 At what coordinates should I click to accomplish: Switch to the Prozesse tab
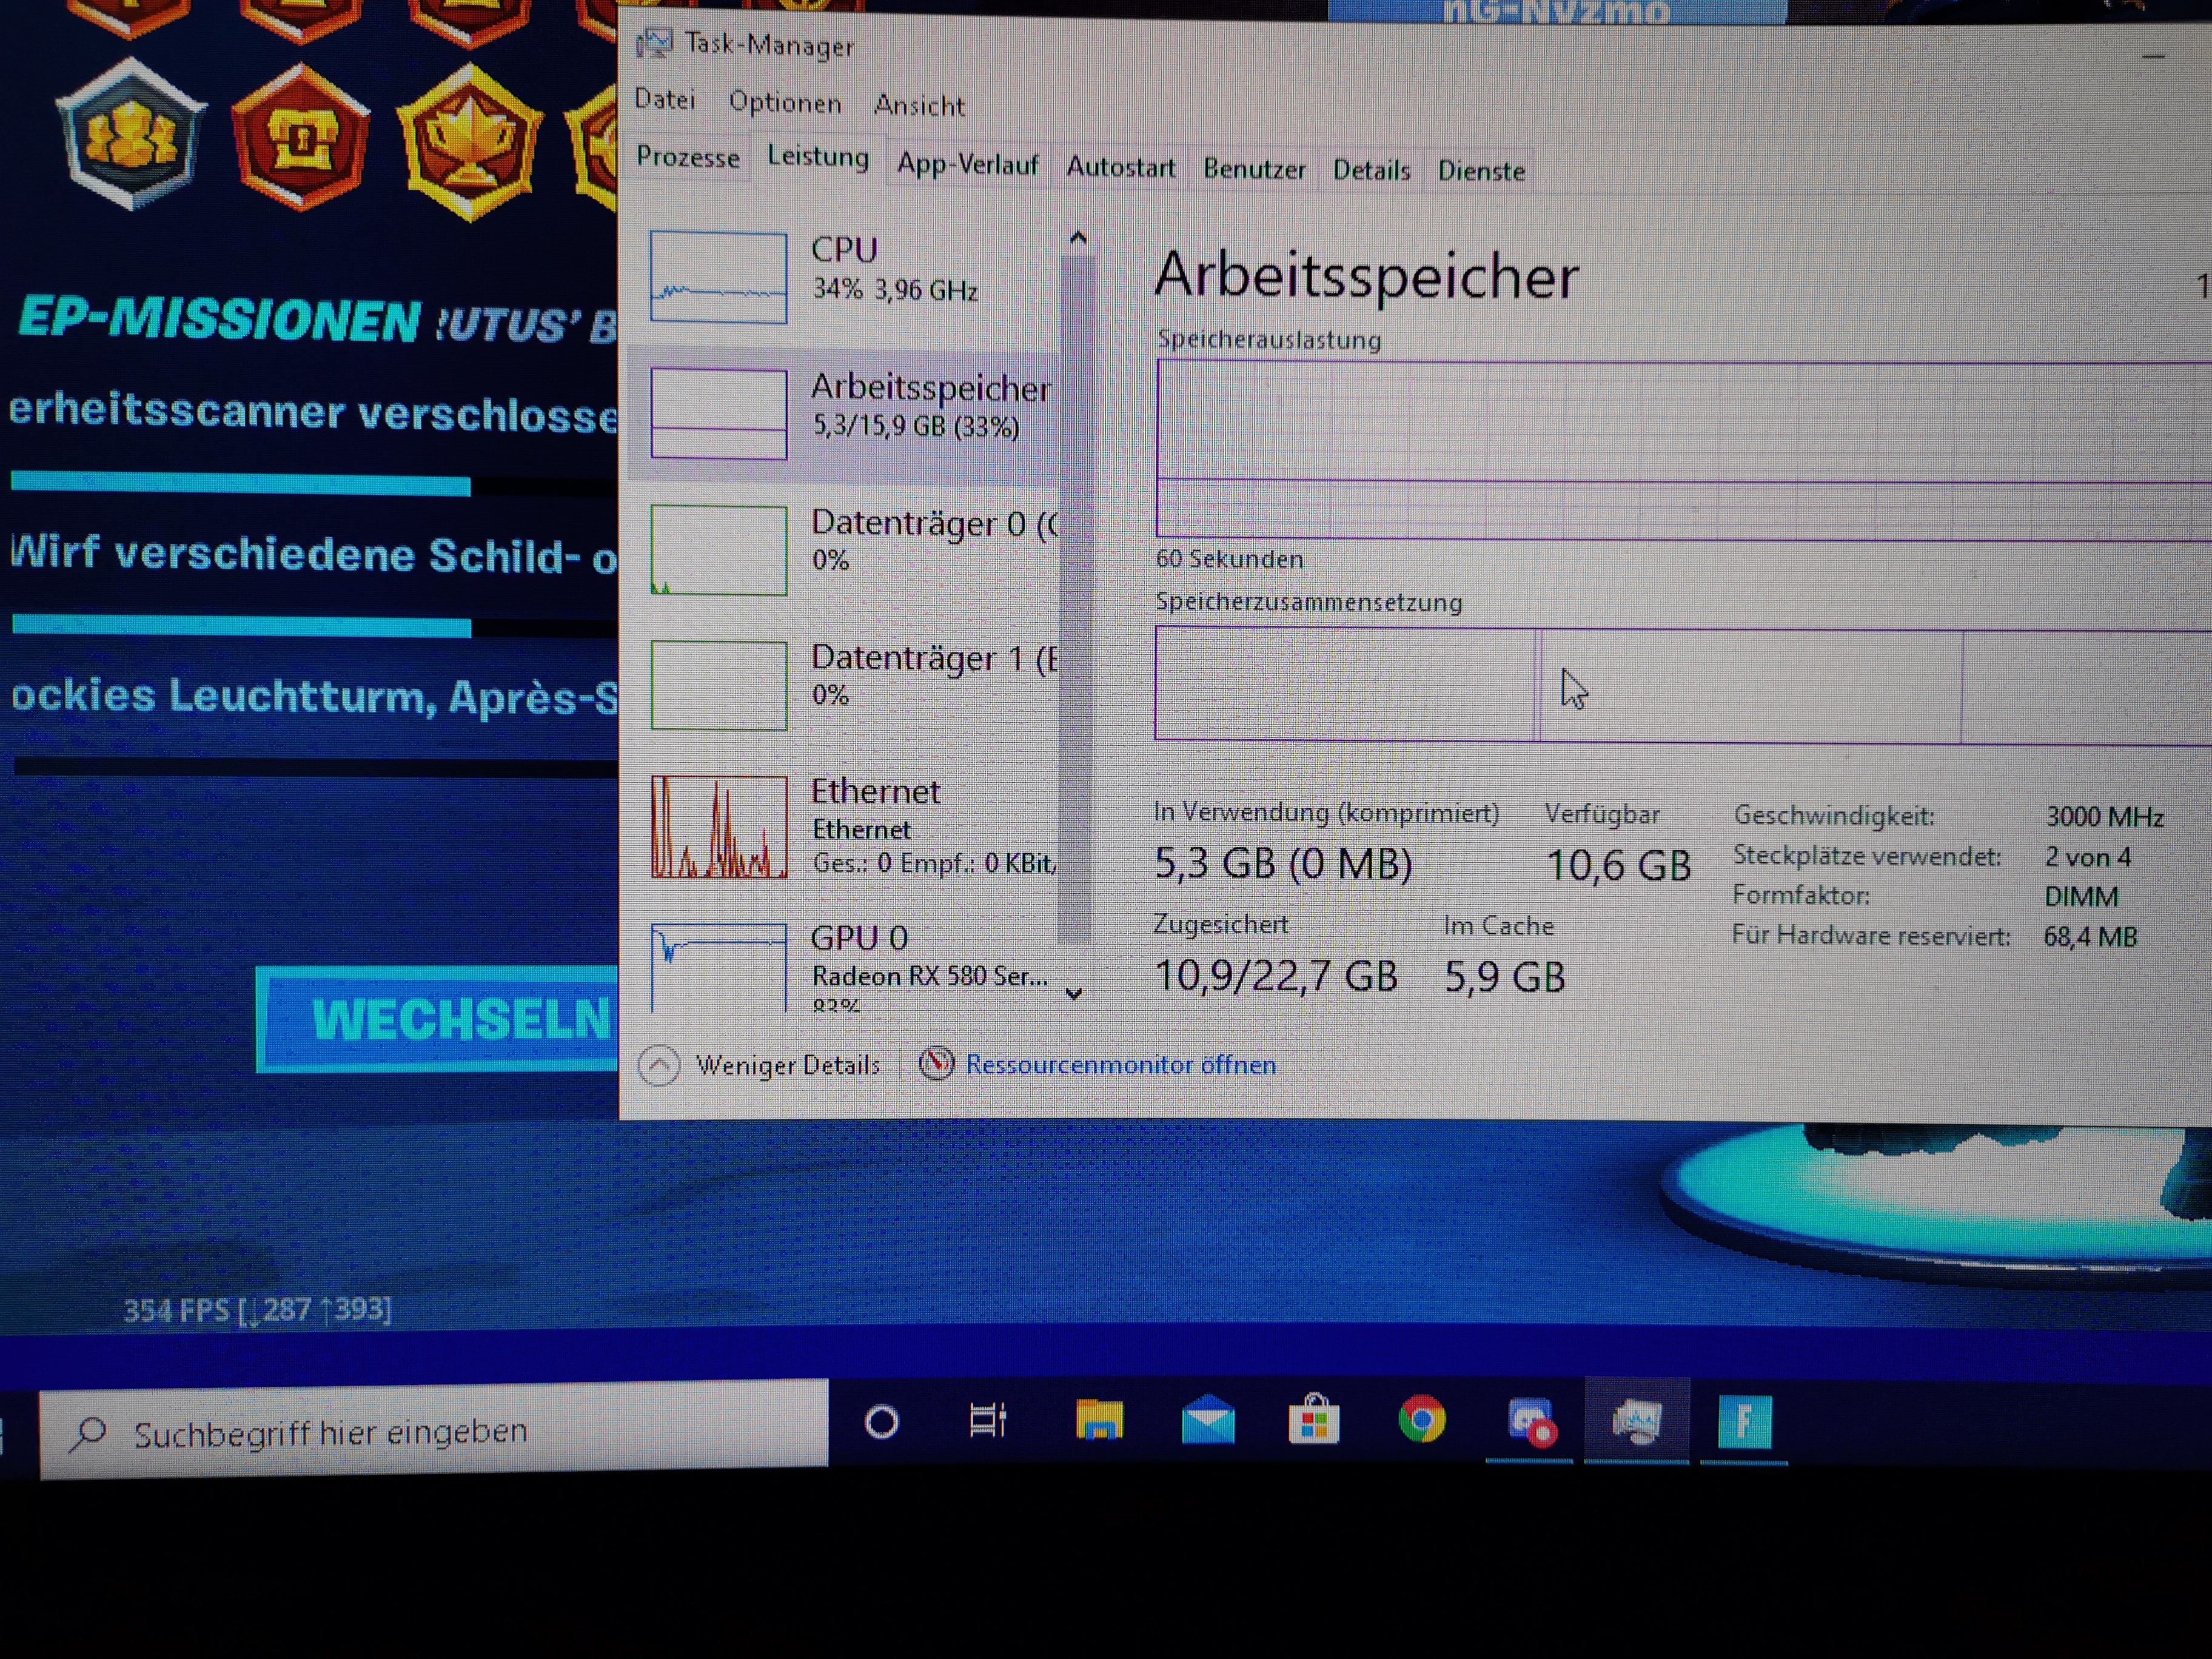(x=688, y=158)
